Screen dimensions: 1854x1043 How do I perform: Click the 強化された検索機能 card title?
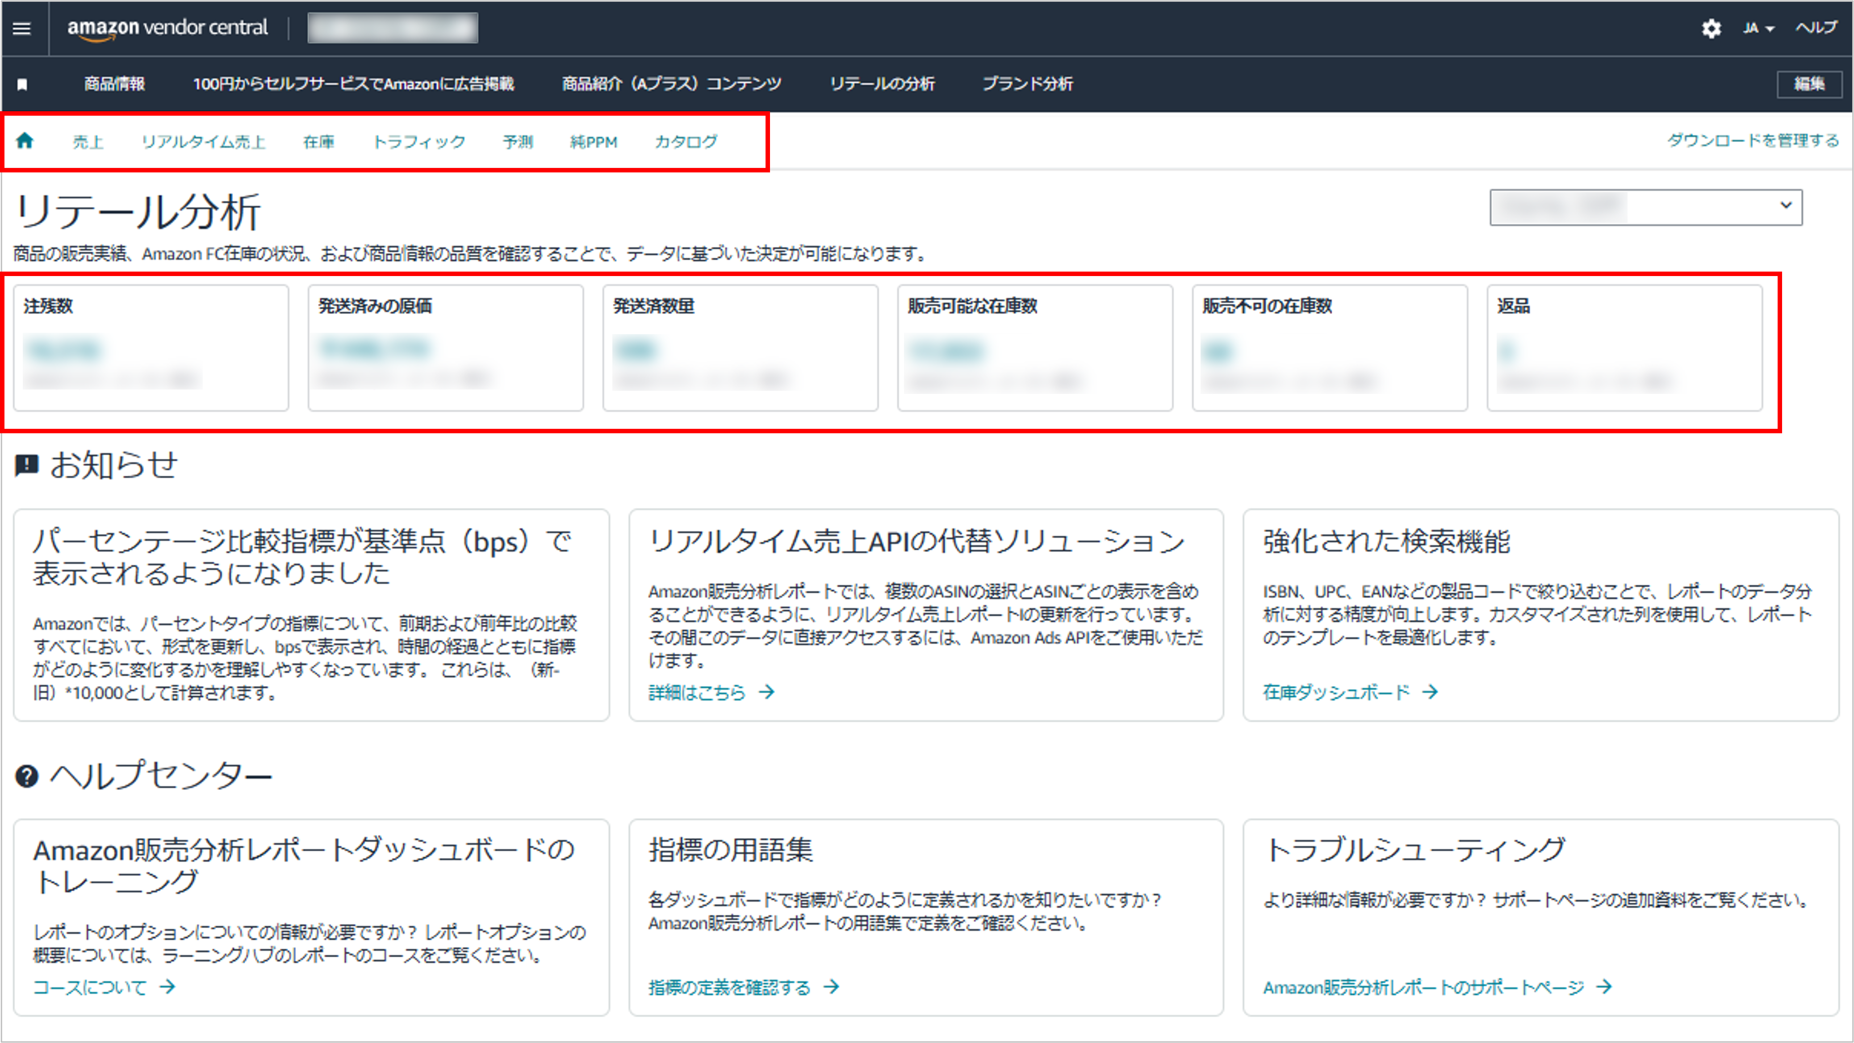(x=1387, y=541)
